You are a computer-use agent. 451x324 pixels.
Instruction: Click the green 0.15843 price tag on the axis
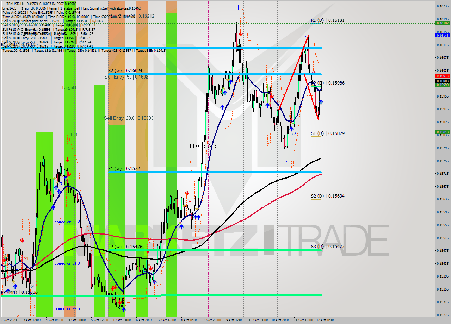click(x=443, y=132)
